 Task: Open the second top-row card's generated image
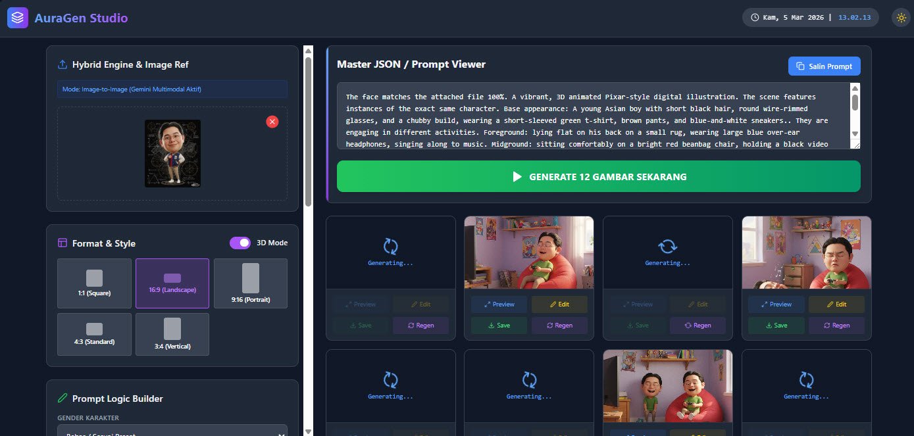point(529,253)
